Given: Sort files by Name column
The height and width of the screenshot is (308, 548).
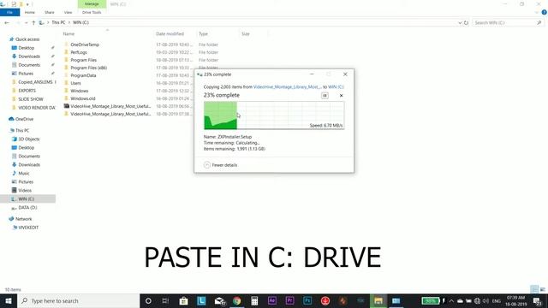Looking at the screenshot, I should [x=68, y=34].
